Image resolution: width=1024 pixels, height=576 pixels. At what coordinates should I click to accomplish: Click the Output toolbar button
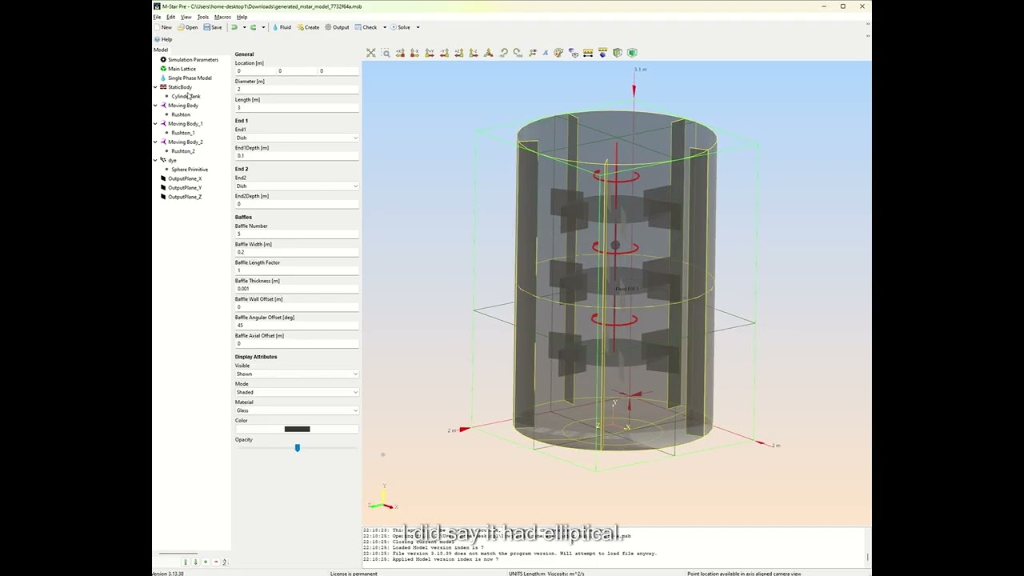pyautogui.click(x=337, y=27)
